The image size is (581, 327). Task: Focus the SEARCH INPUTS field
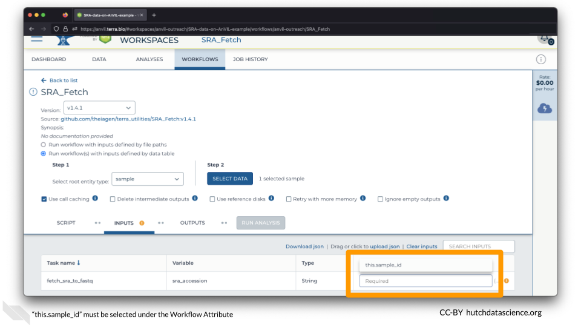[x=479, y=246]
